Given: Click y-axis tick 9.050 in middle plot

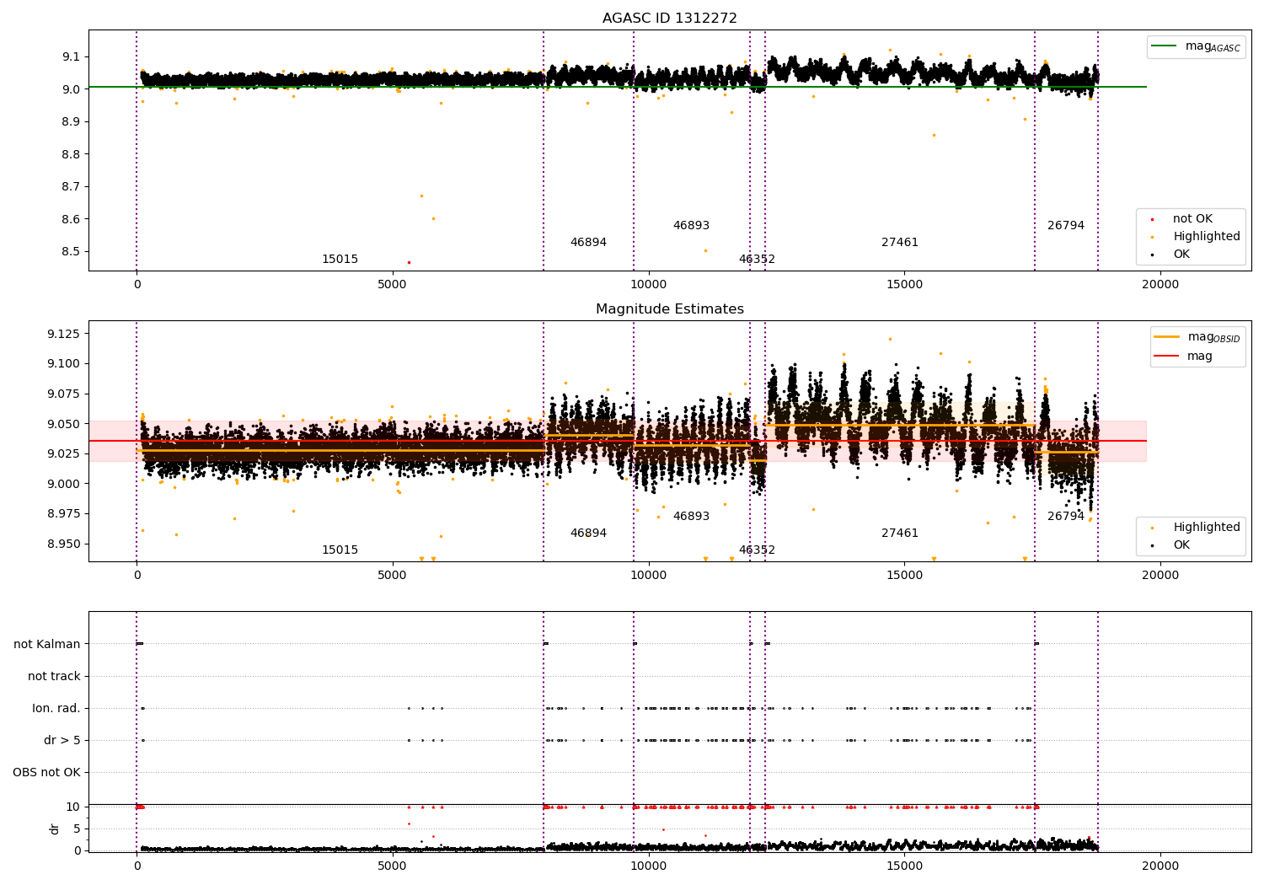Looking at the screenshot, I should point(64,424).
